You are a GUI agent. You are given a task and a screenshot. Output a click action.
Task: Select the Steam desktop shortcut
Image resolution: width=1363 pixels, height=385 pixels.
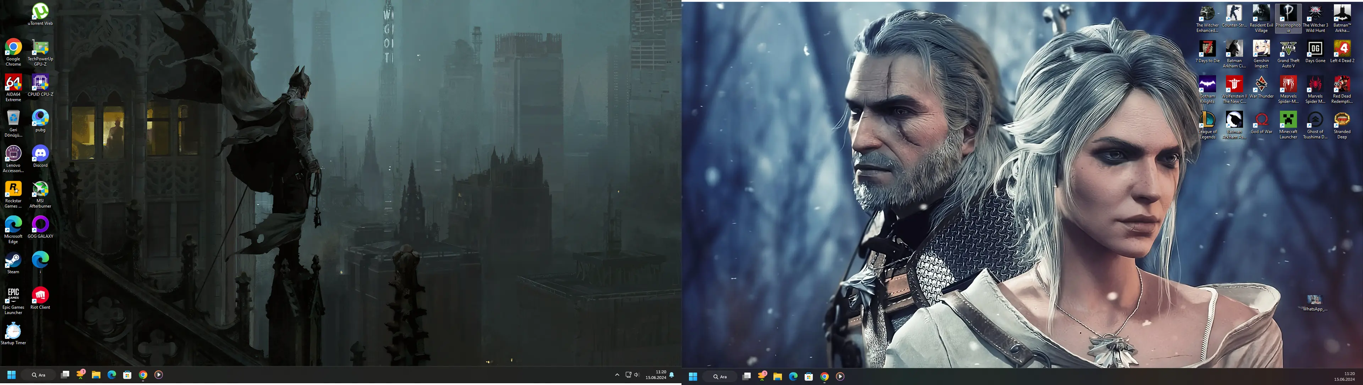click(13, 262)
